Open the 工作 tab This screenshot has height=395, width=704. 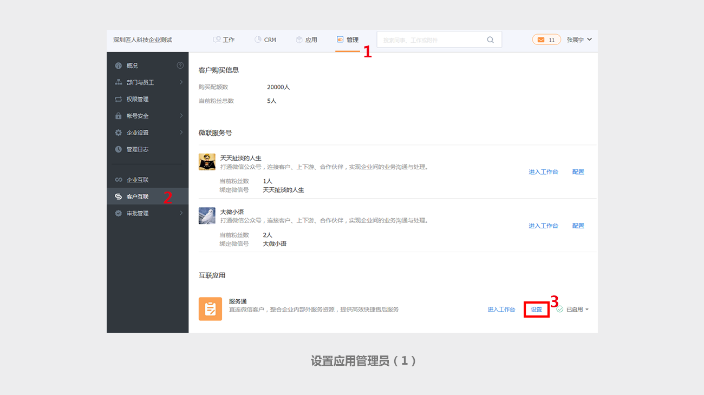pos(224,40)
